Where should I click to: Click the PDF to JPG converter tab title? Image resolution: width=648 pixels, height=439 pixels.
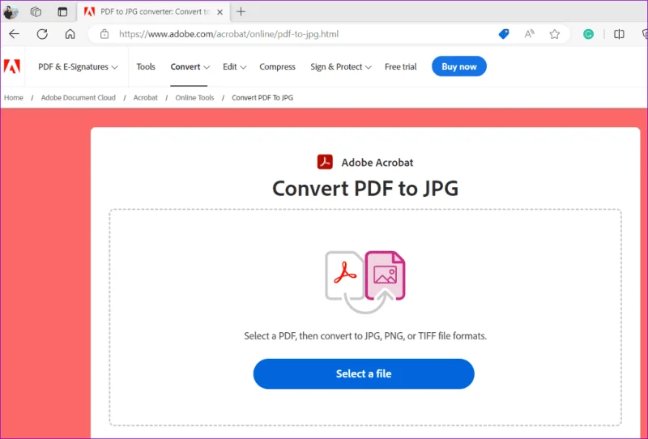pyautogui.click(x=156, y=11)
